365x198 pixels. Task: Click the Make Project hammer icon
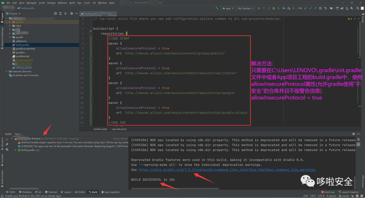pos(217,8)
